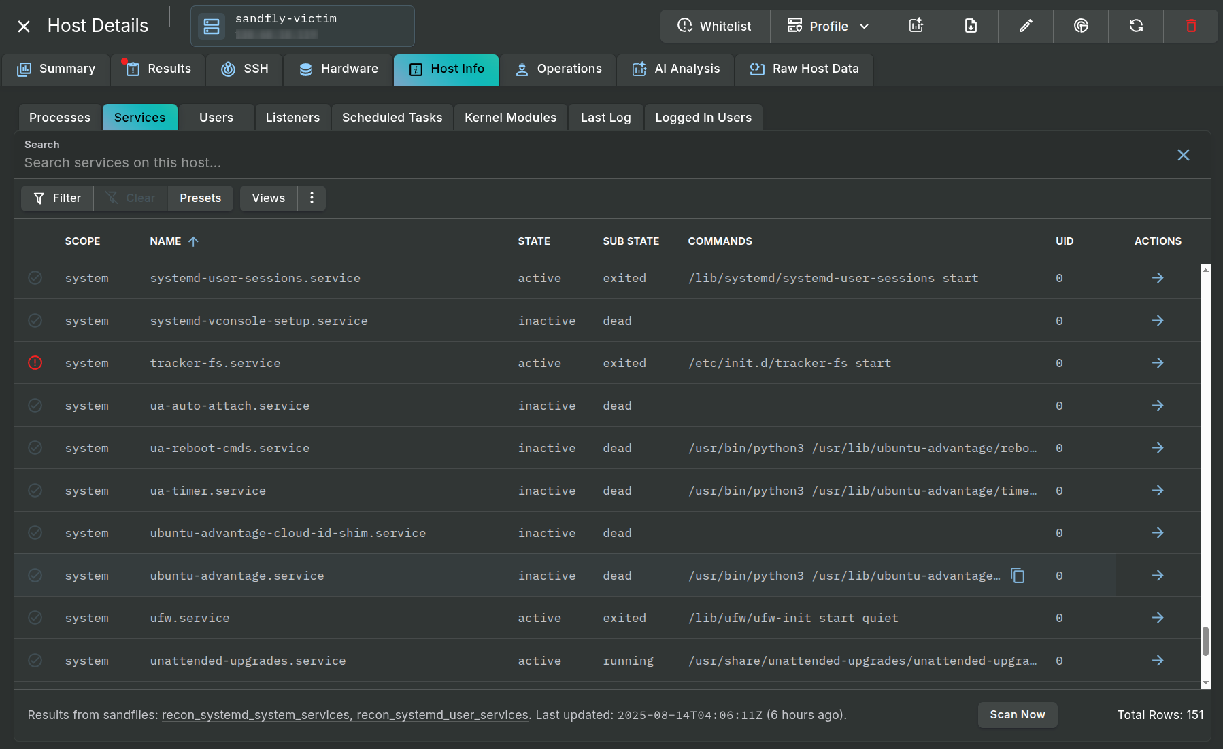Viewport: 1223px width, 749px height.
Task: Click the red alert icon on tracker-fs.service
Action: pyautogui.click(x=35, y=363)
